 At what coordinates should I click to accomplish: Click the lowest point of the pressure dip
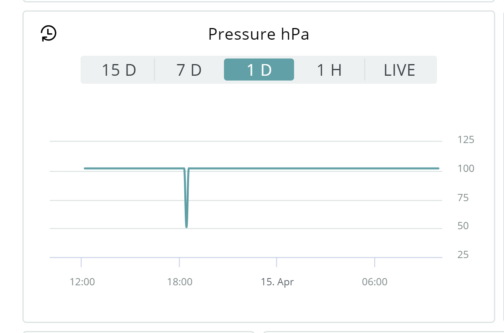[187, 226]
